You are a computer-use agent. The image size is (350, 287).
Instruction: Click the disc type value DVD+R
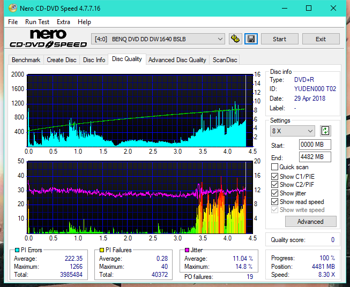pos(304,80)
